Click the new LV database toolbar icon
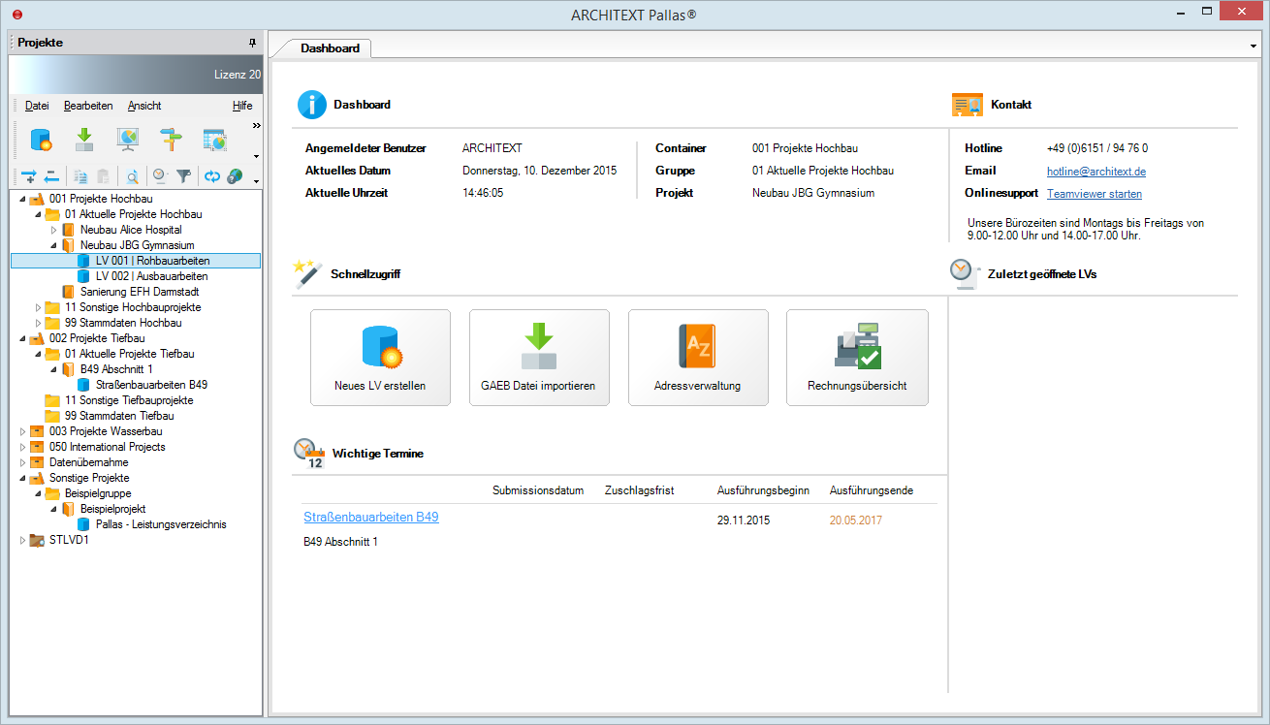 pyautogui.click(x=41, y=140)
